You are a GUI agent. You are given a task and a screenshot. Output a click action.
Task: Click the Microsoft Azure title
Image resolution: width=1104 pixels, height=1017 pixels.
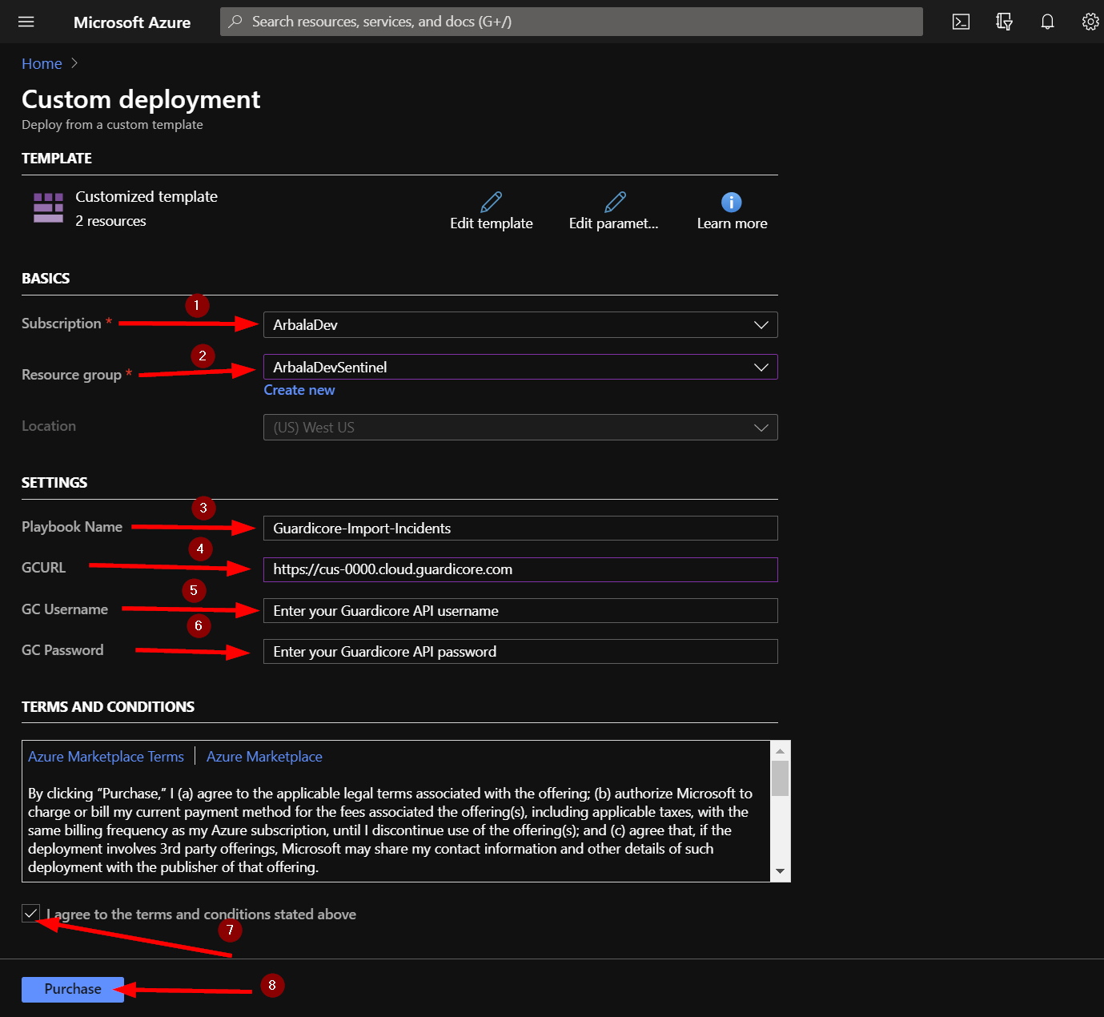point(132,22)
